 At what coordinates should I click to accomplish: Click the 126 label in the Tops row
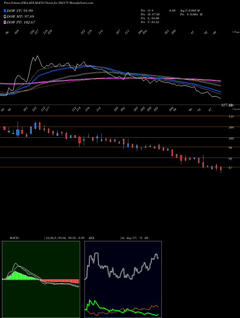[x=32, y=32]
